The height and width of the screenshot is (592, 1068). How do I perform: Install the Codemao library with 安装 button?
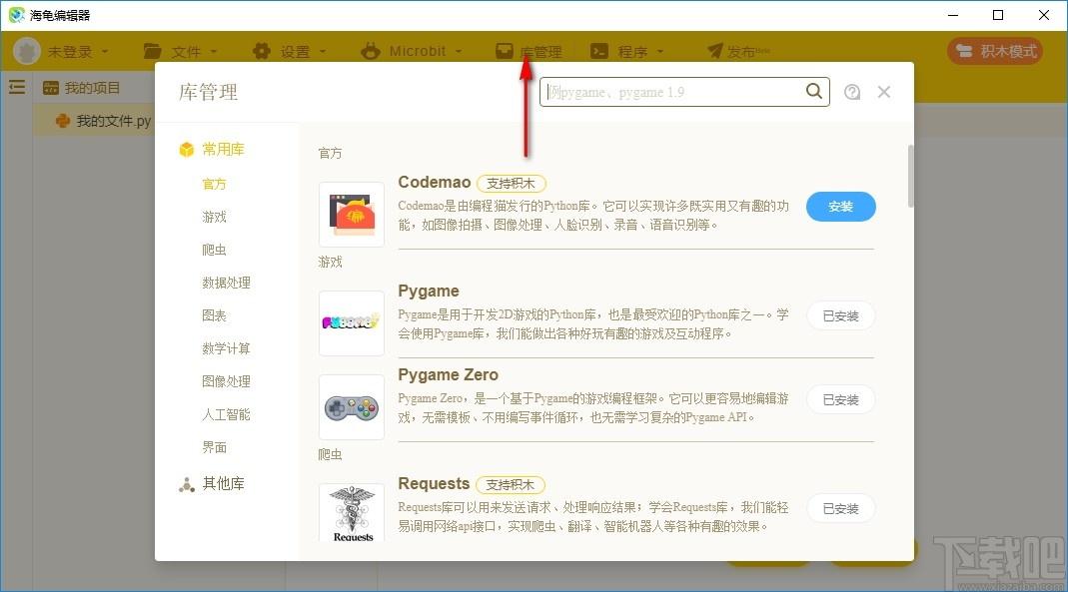841,207
